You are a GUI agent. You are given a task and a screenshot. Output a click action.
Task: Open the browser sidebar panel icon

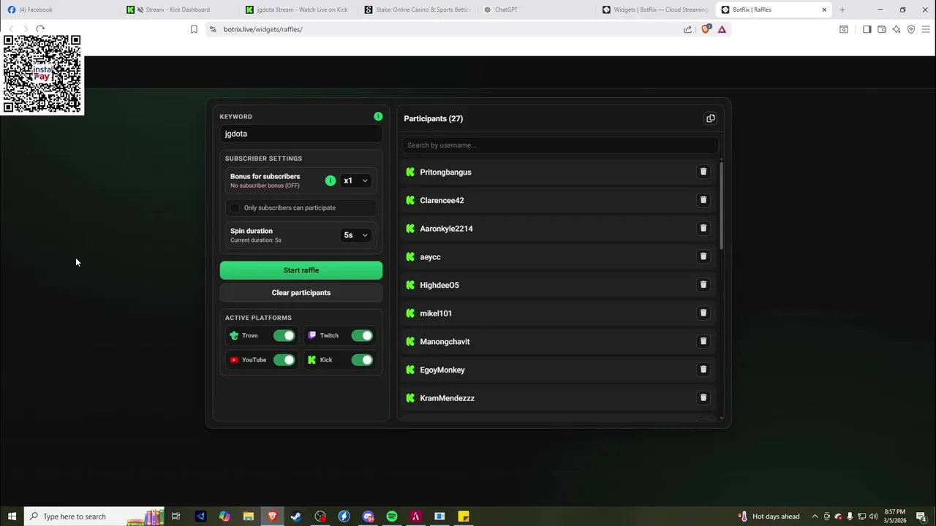click(x=867, y=29)
